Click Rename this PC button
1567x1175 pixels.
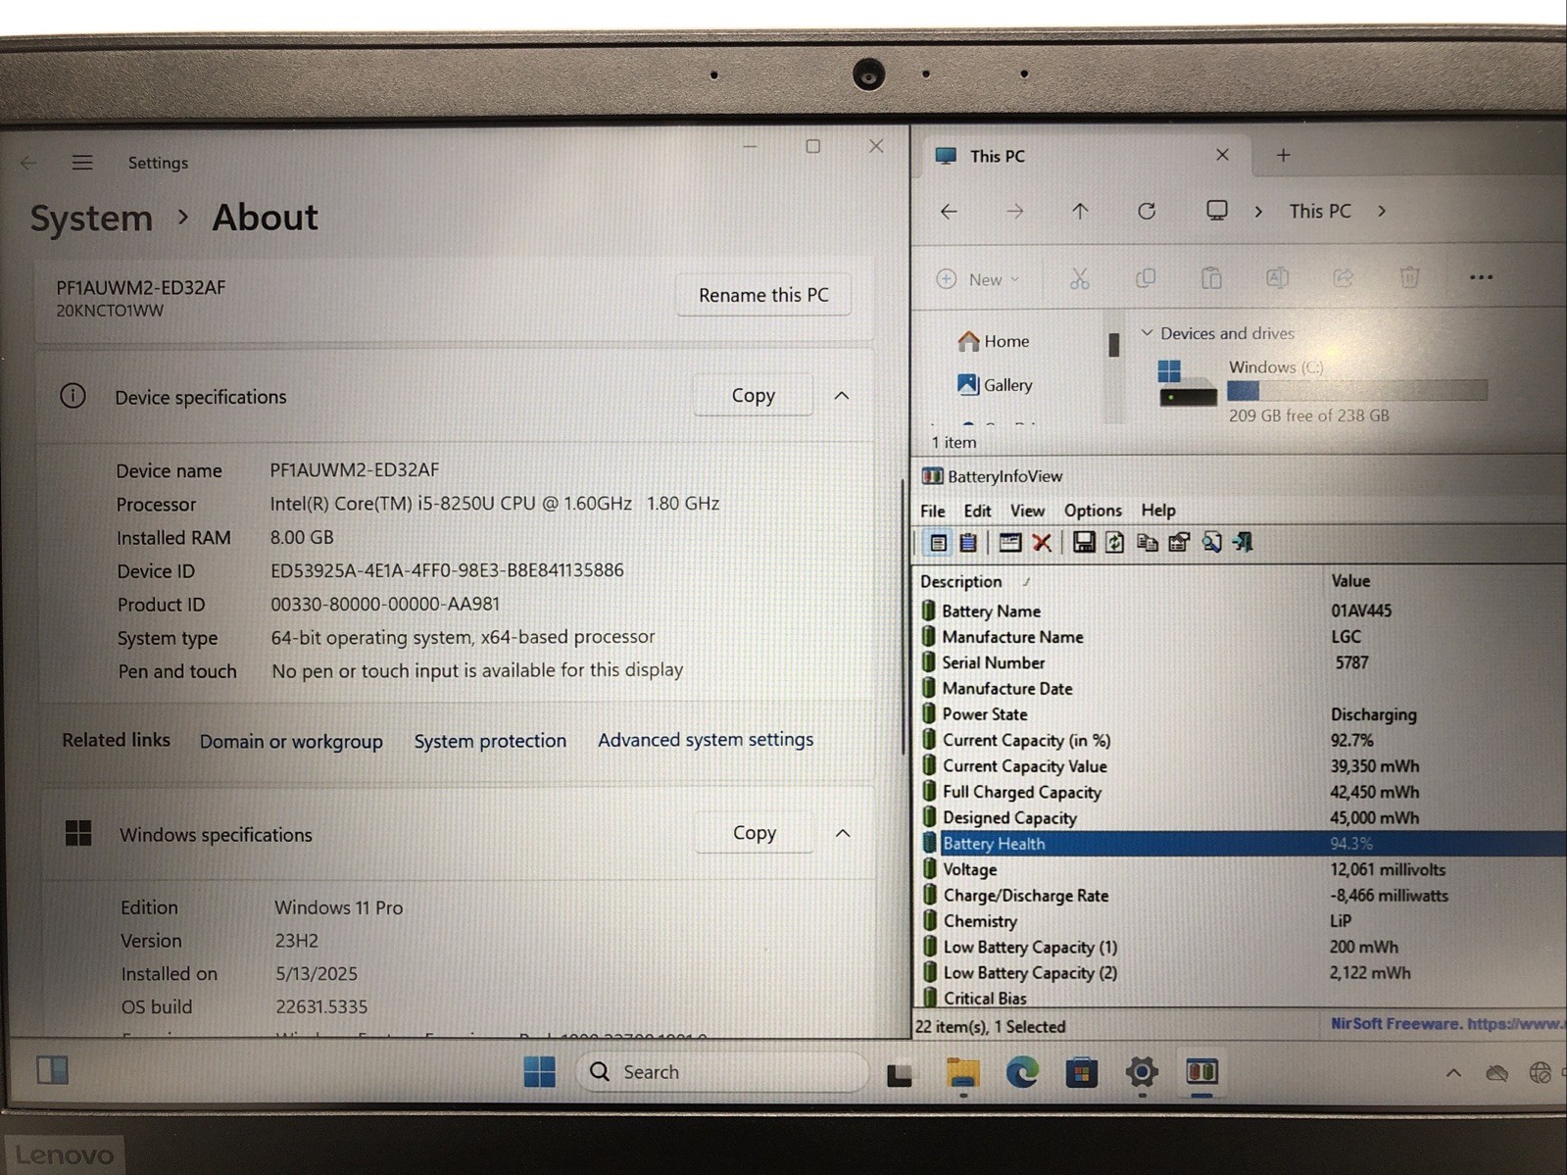coord(763,295)
